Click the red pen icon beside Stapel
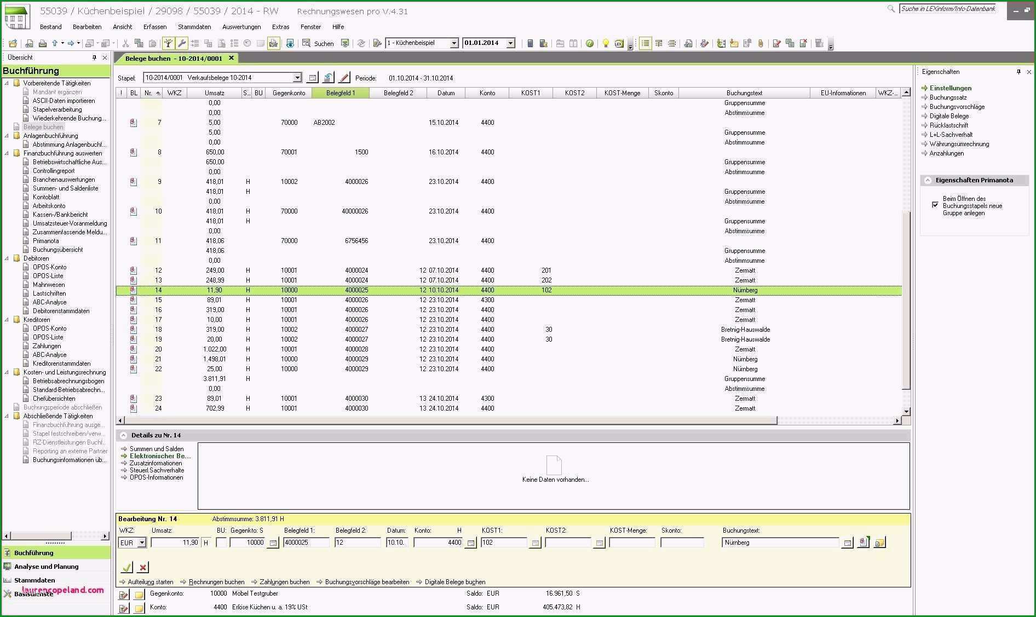 tap(344, 78)
